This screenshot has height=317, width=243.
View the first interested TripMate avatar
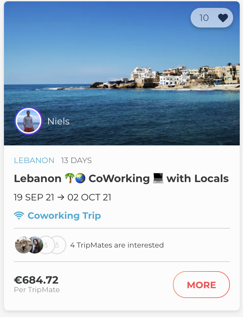point(23,245)
